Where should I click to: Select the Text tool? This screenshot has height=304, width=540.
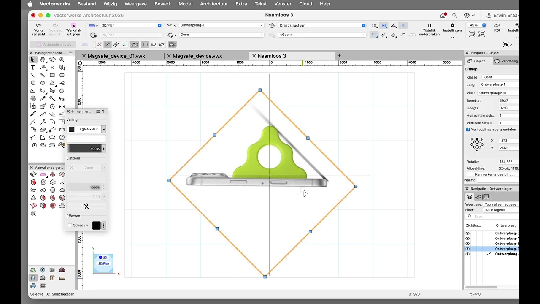pyautogui.click(x=33, y=68)
